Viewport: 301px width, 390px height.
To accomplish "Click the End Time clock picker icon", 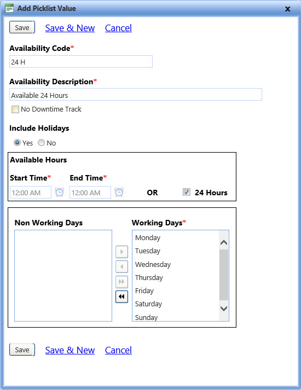I will coord(119,192).
